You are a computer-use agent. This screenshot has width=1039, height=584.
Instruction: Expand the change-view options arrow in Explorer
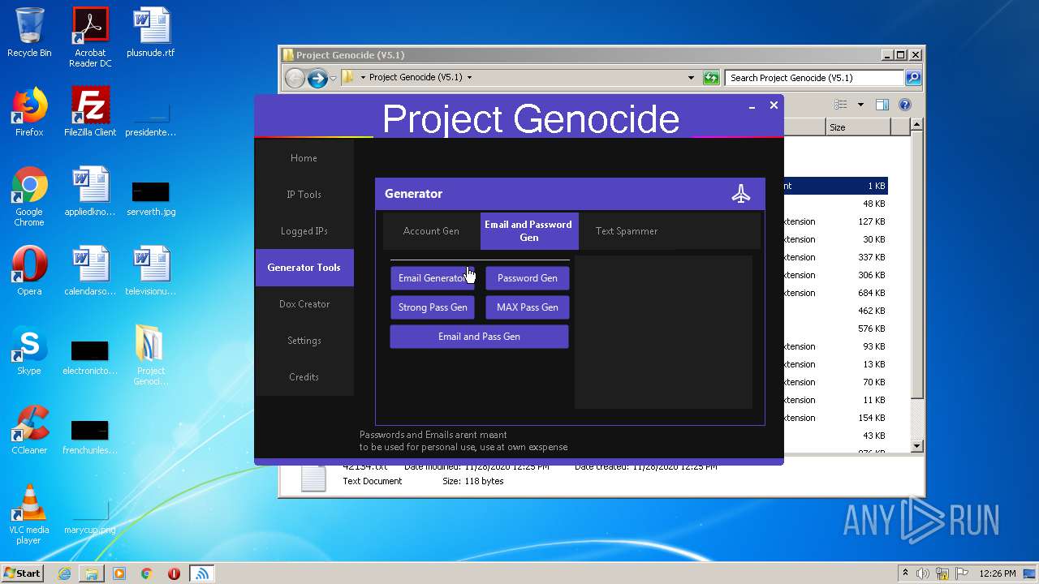pyautogui.click(x=860, y=105)
